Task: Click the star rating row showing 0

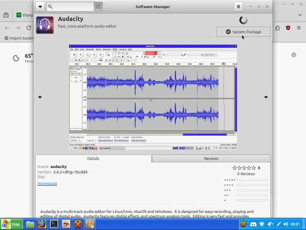Action: click(x=246, y=168)
